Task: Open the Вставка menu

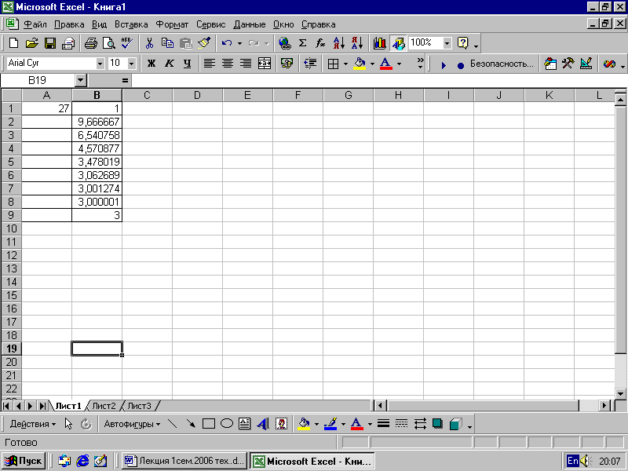Action: coord(131,24)
